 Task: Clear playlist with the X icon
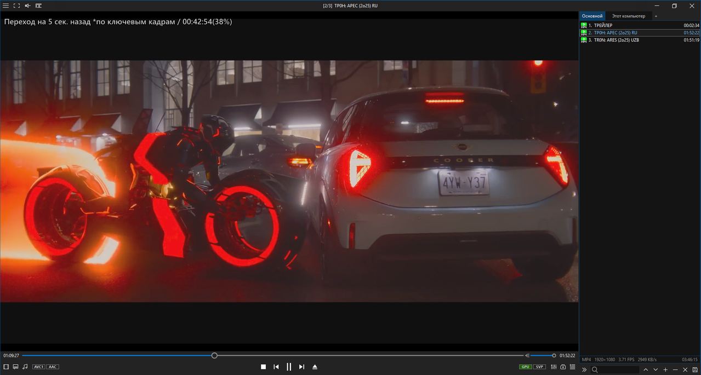[x=685, y=370]
